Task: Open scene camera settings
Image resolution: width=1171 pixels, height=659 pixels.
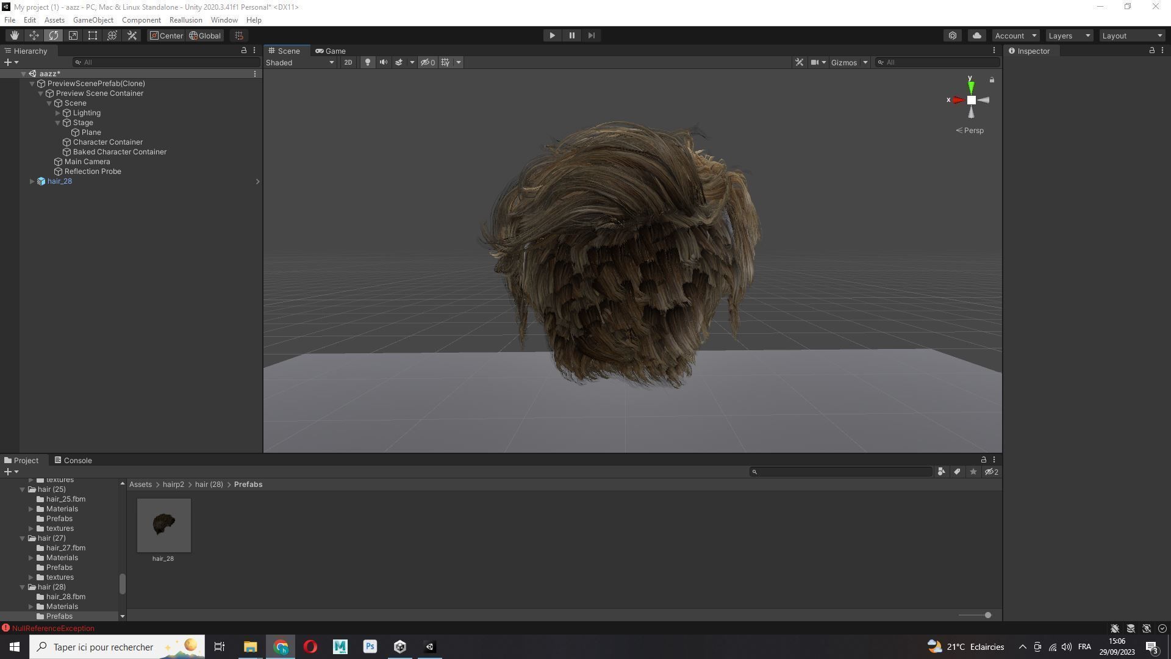Action: [818, 62]
